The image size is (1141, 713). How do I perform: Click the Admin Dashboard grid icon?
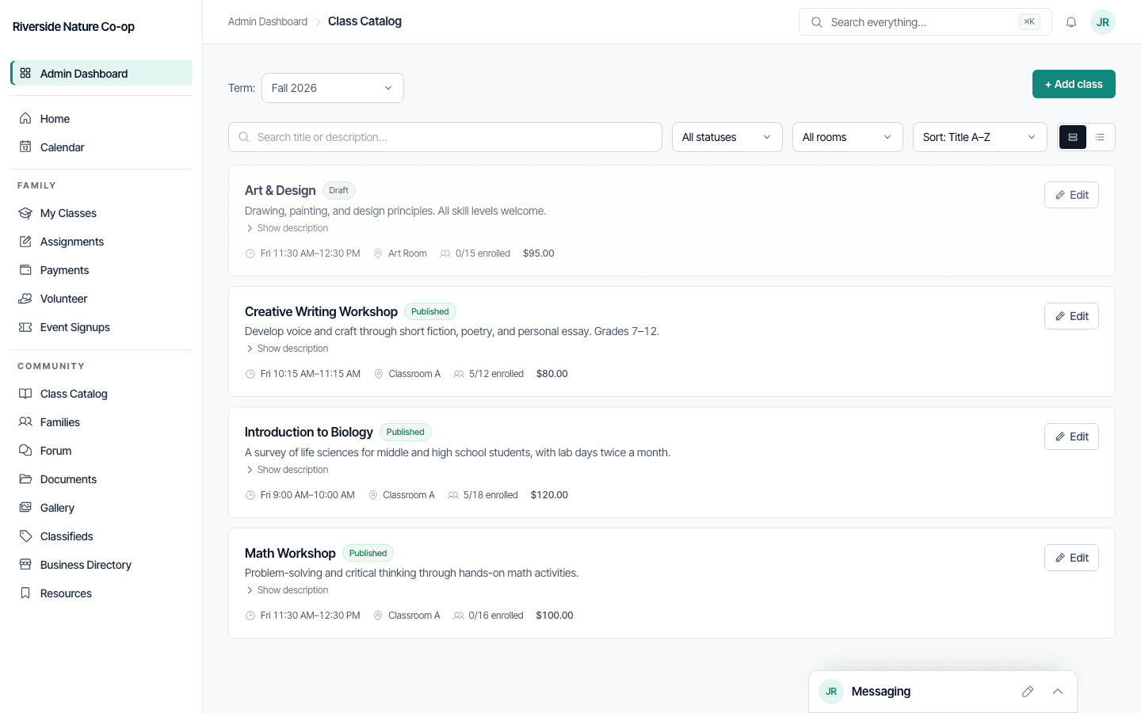25,74
